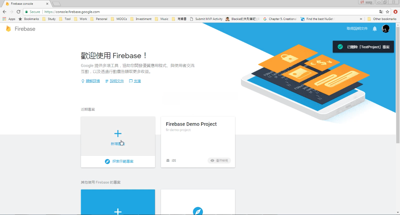Click 取得說明文件 in the header
Viewport: 400px width, 215px height.
(x=357, y=29)
